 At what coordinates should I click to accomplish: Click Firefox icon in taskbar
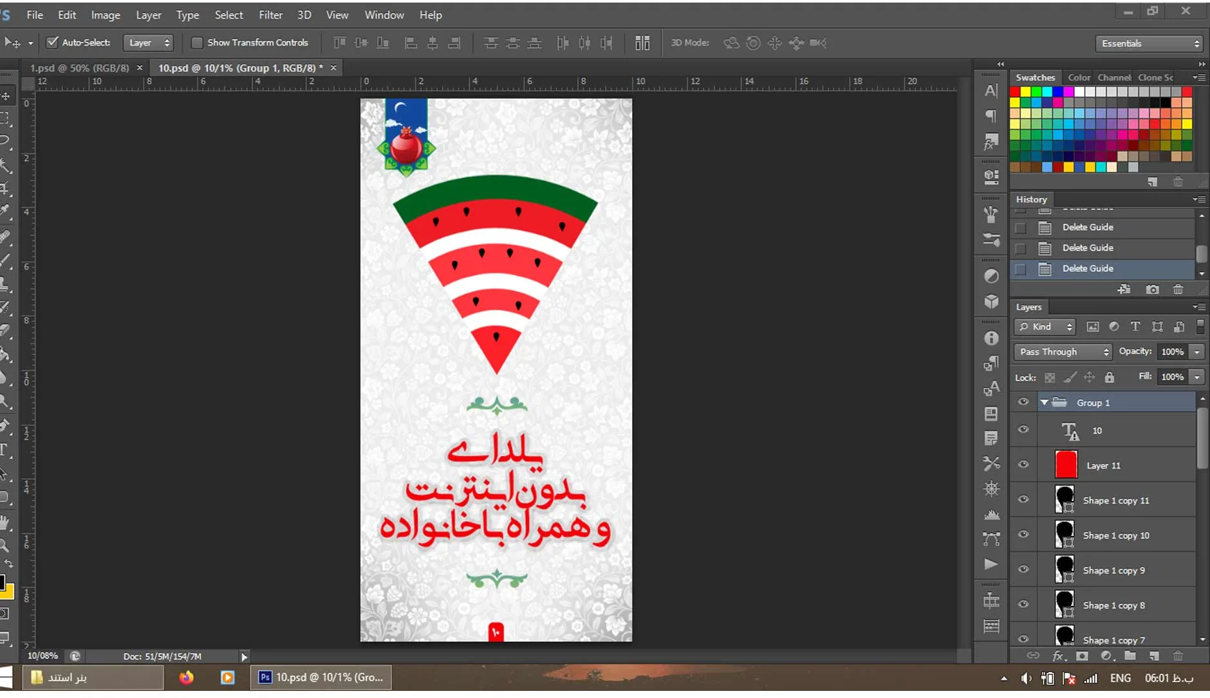[x=186, y=677]
